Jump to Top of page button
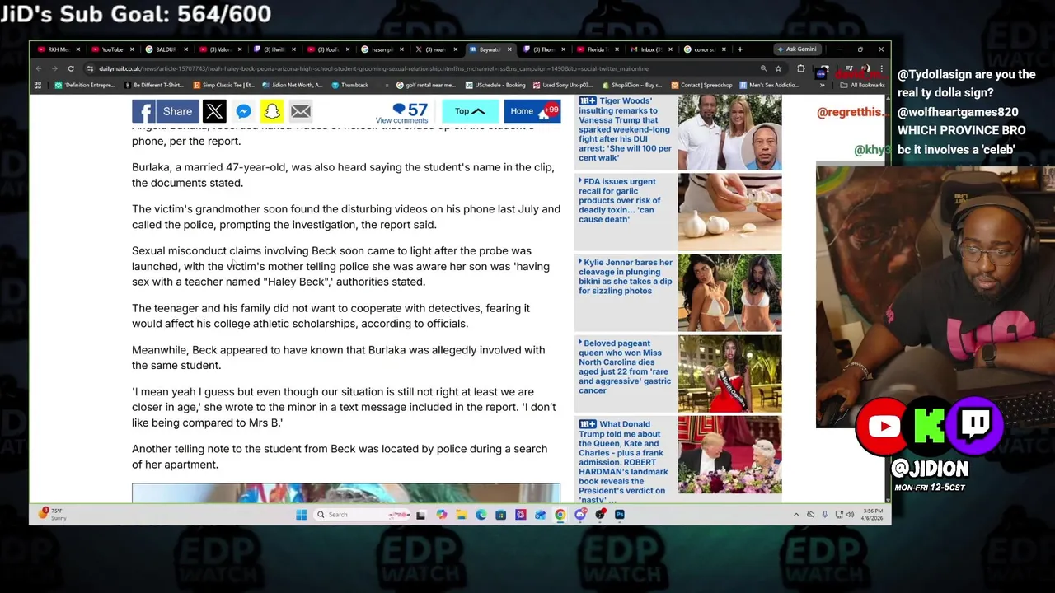 (470, 111)
